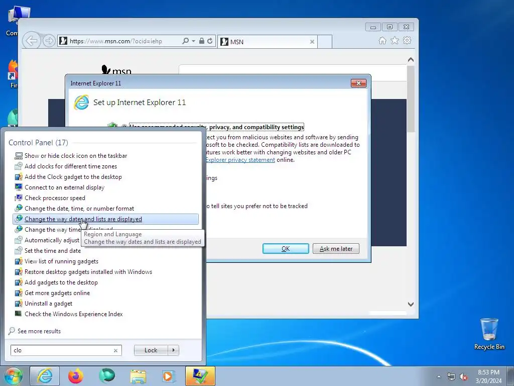Viewport: 514px width, 386px height.
Task: Open Uninstall a gadget result
Action: (x=105, y=303)
